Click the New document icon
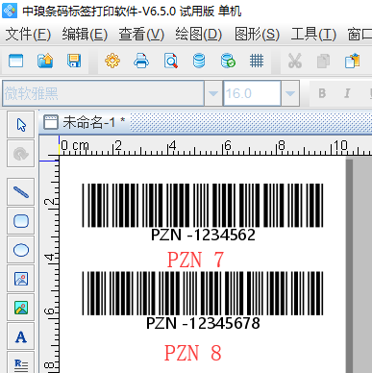Viewport: 372px width, 373px height. (16, 61)
